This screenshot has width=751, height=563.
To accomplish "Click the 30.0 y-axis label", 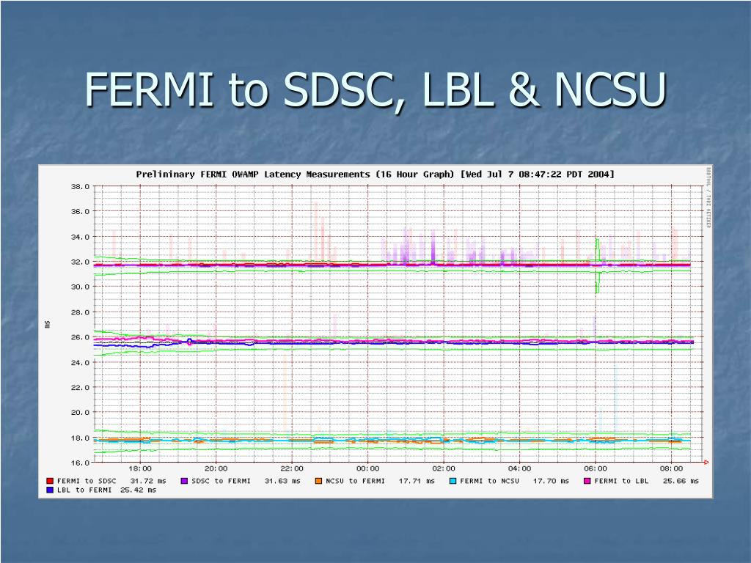I will pyautogui.click(x=80, y=287).
